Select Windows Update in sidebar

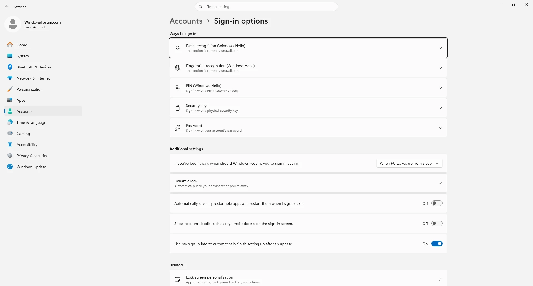pos(43,167)
